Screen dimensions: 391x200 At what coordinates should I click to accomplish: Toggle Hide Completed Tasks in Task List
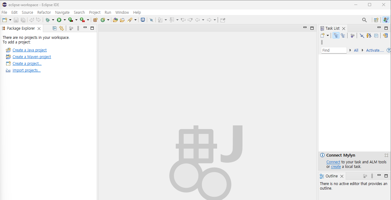(362, 35)
